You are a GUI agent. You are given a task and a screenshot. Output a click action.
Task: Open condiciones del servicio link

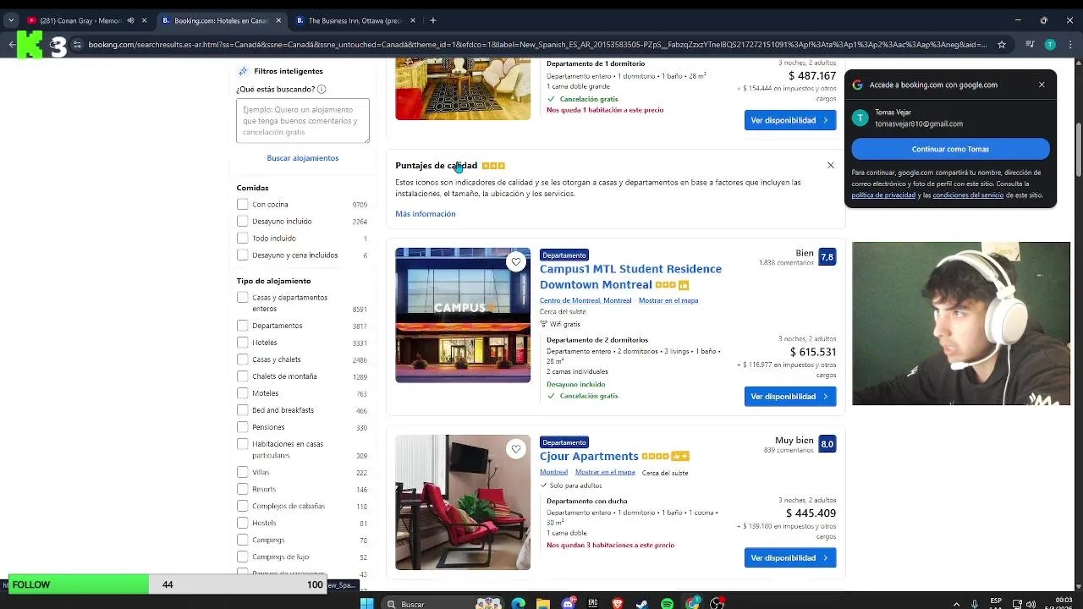pos(968,195)
